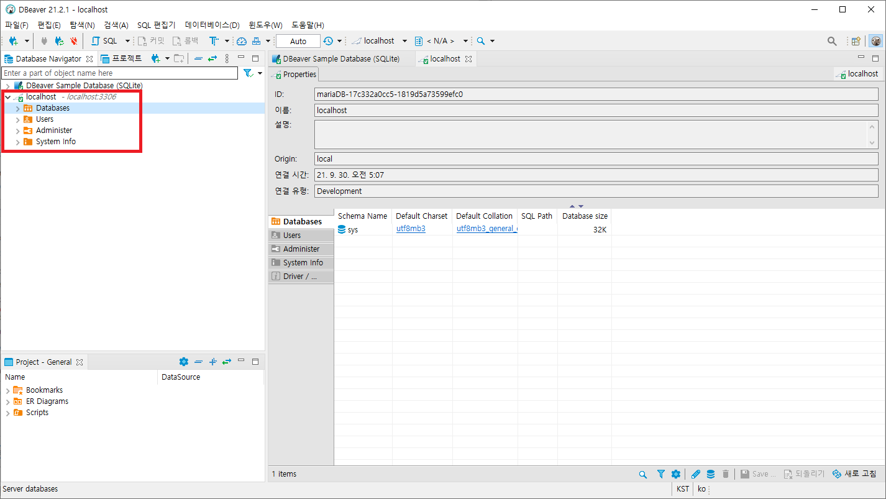Click collapse all icon in Database Navigator
This screenshot has width=886, height=499.
198,58
